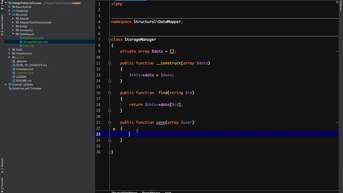Image resolution: width=343 pixels, height=193 pixels.
Task: Open the Structure tool window tab
Action: click(x=2, y=165)
